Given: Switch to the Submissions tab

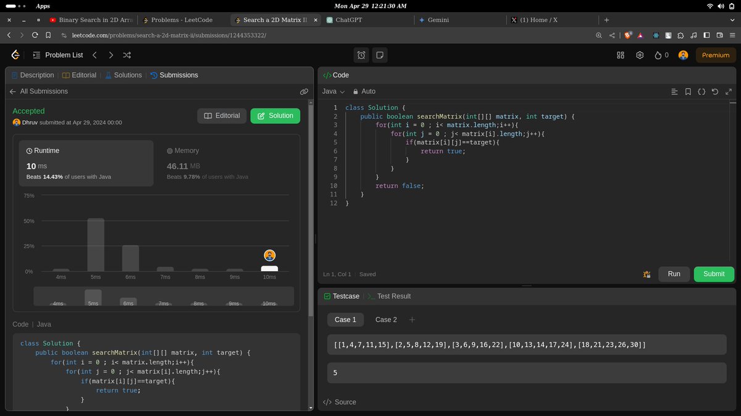Looking at the screenshot, I should pos(174,75).
